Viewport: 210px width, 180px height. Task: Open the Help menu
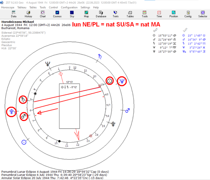(96, 7)
